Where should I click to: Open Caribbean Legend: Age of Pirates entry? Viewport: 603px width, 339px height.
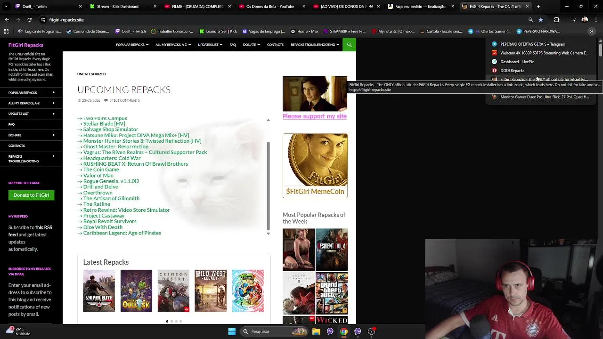(122, 233)
